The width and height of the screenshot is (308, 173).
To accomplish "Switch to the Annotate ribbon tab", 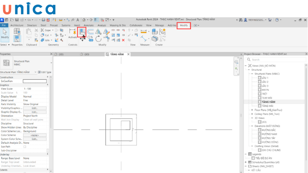I will [x=89, y=25].
